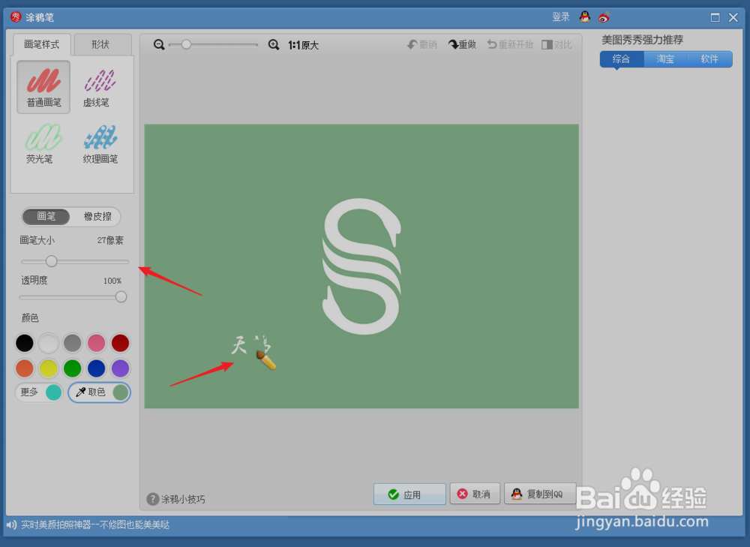Pick the pink color swatch
The image size is (750, 547).
click(96, 343)
